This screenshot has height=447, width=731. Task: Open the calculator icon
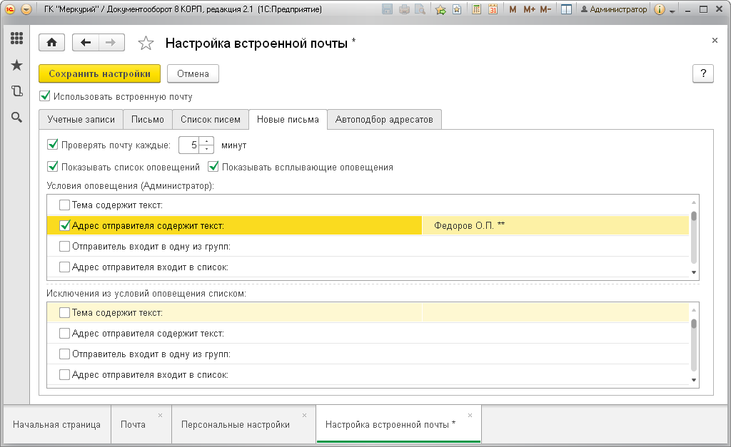click(476, 9)
